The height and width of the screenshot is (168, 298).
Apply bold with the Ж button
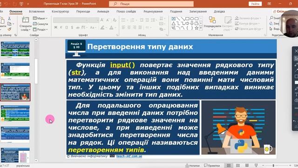(55, 28)
